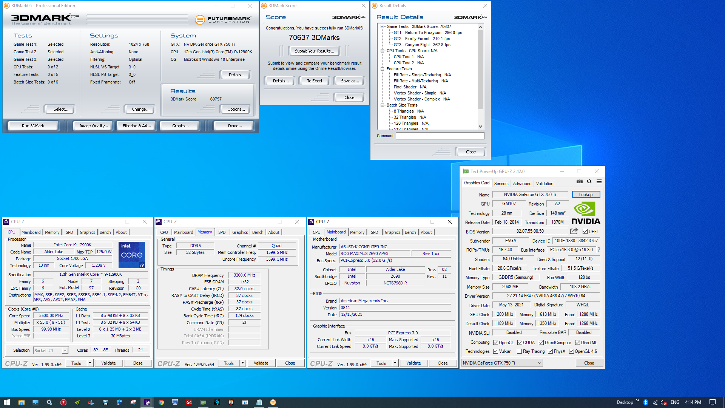Screen dimensions: 725x408
Task: Show hidden tray icons chevron
Action: (638, 401)
